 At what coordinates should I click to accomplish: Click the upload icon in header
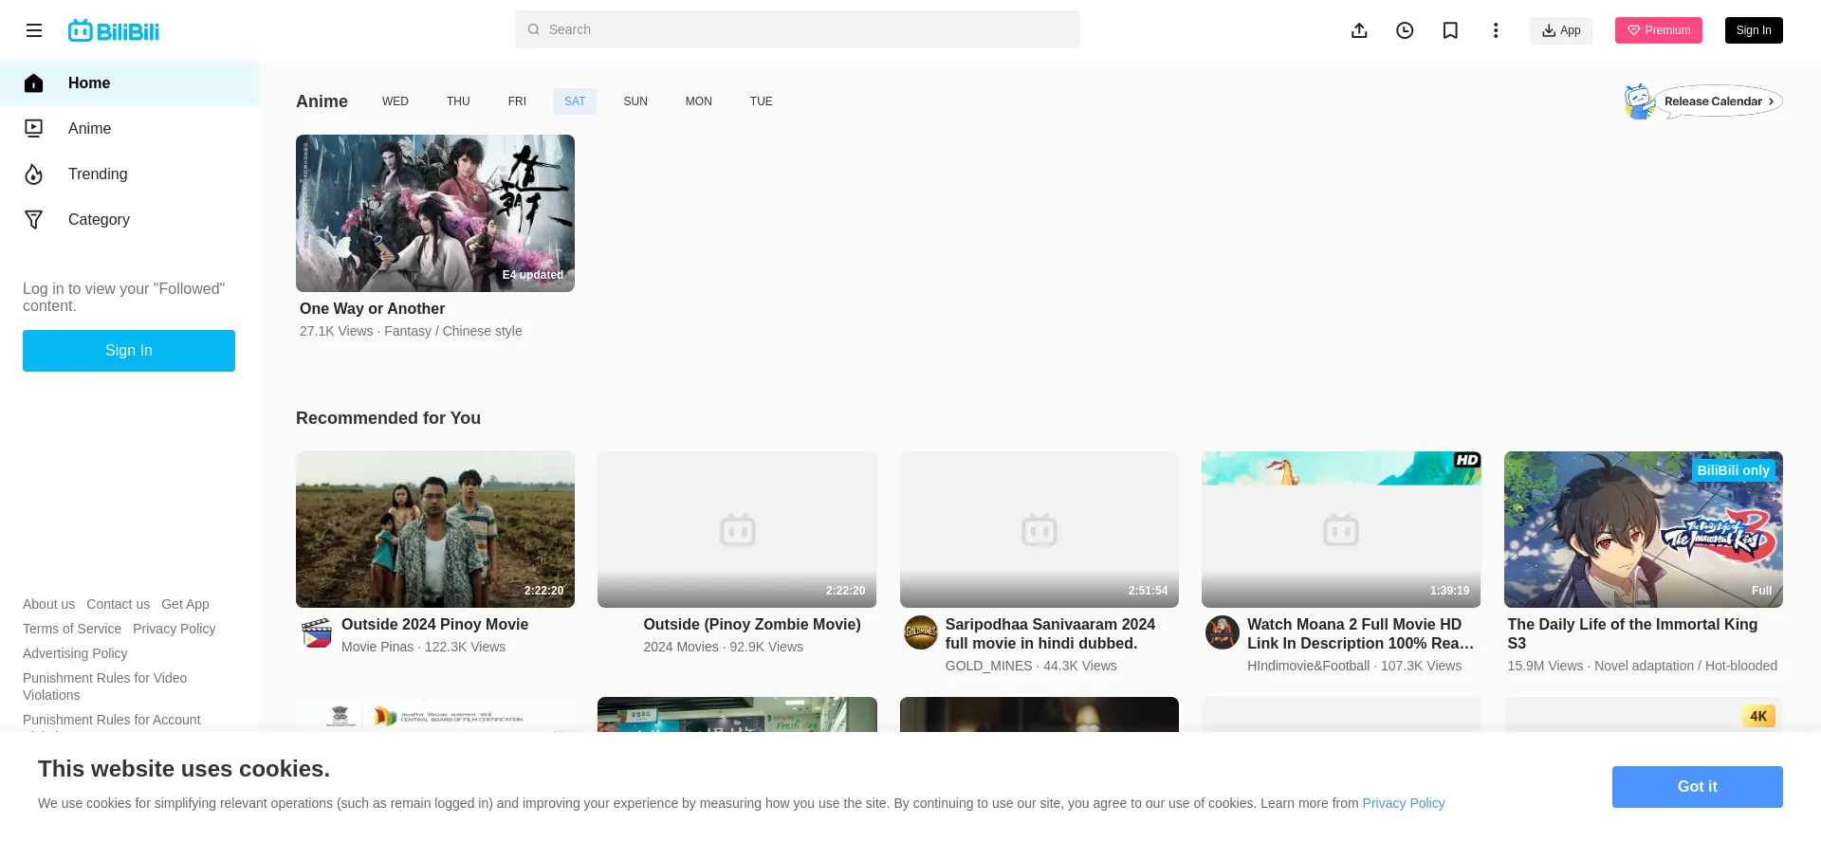(x=1359, y=30)
